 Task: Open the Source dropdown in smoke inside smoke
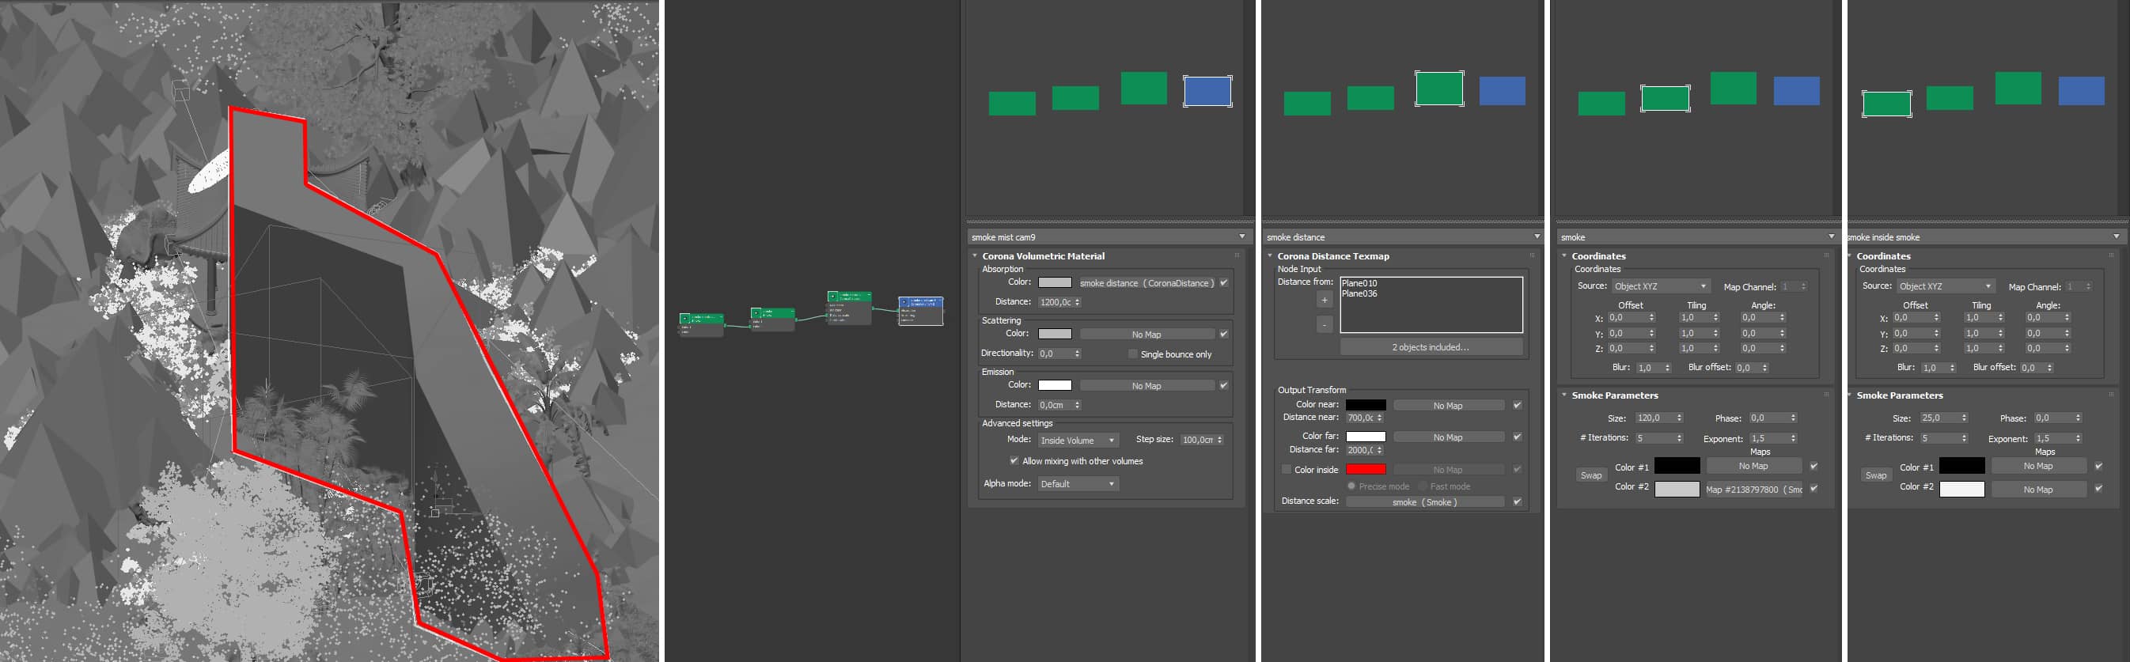[x=1946, y=286]
